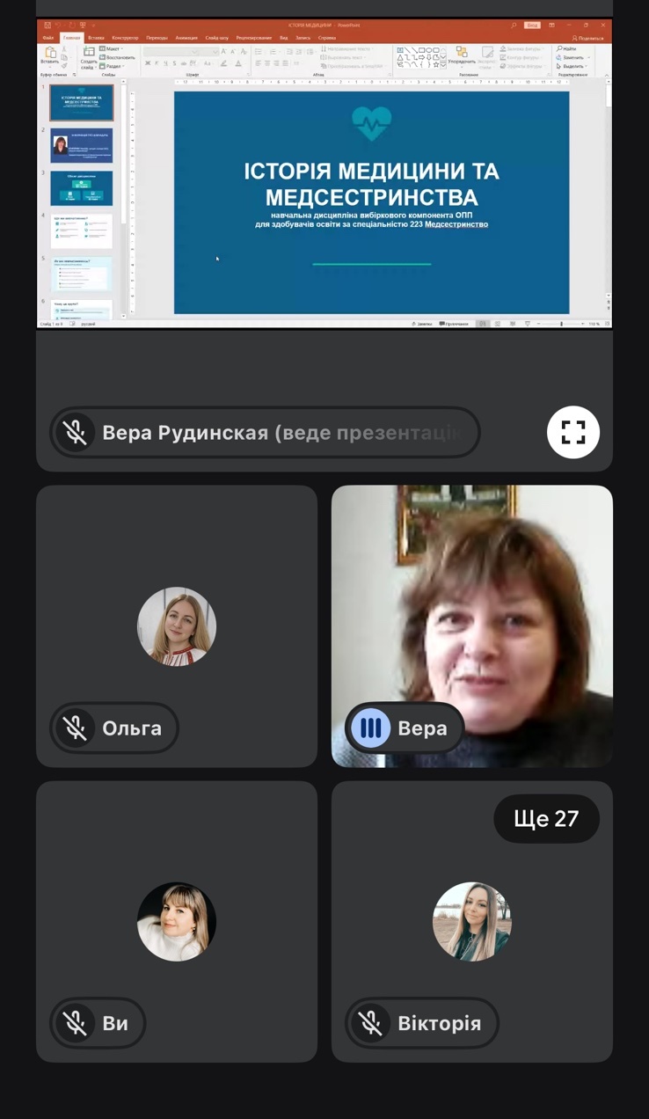Tap the muted microphone icon next to Ольга
The image size is (649, 1119).
(75, 728)
